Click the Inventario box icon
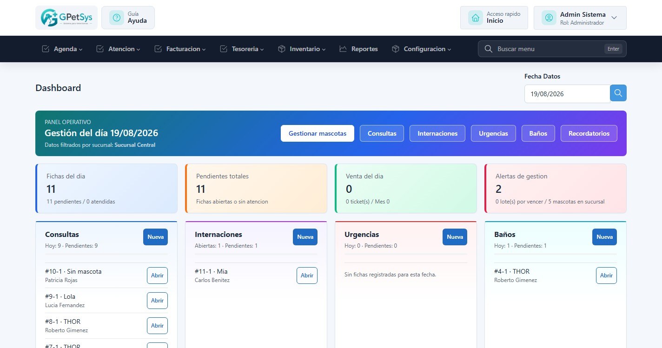 click(x=282, y=49)
